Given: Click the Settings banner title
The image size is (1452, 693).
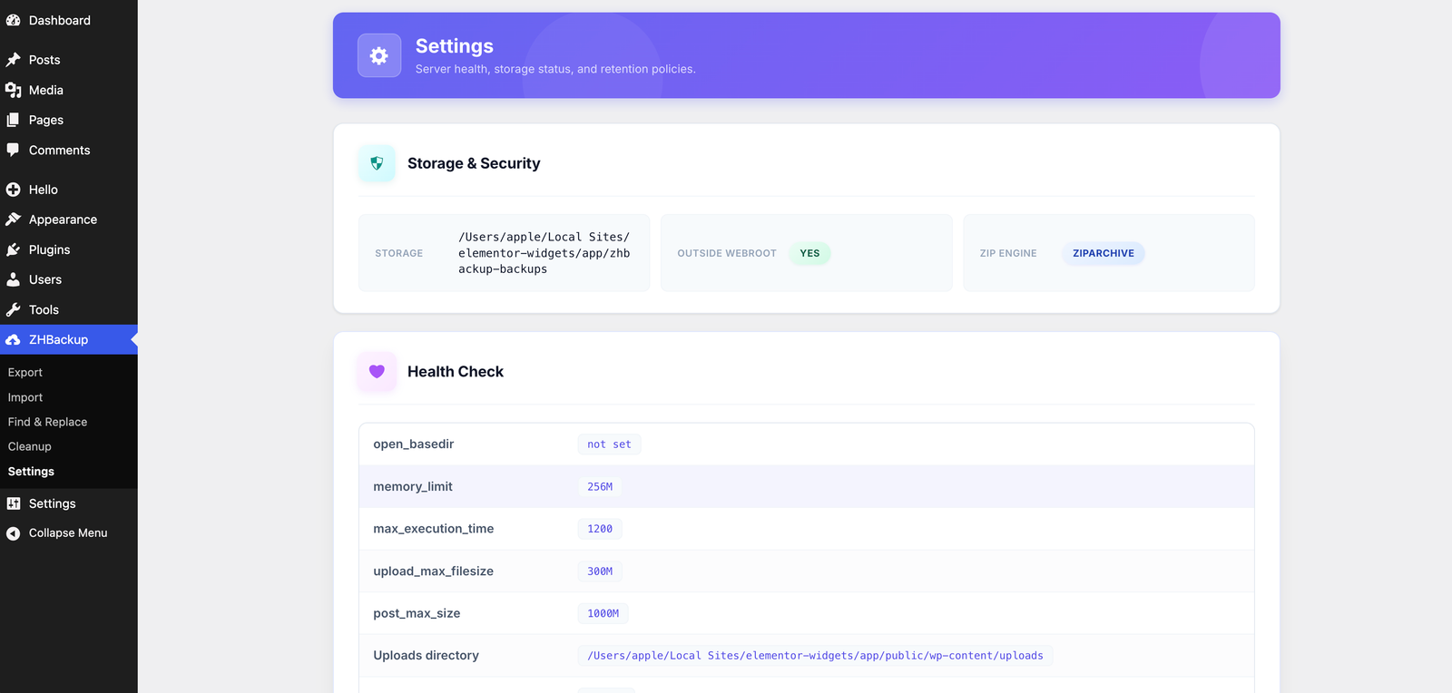Looking at the screenshot, I should (455, 46).
